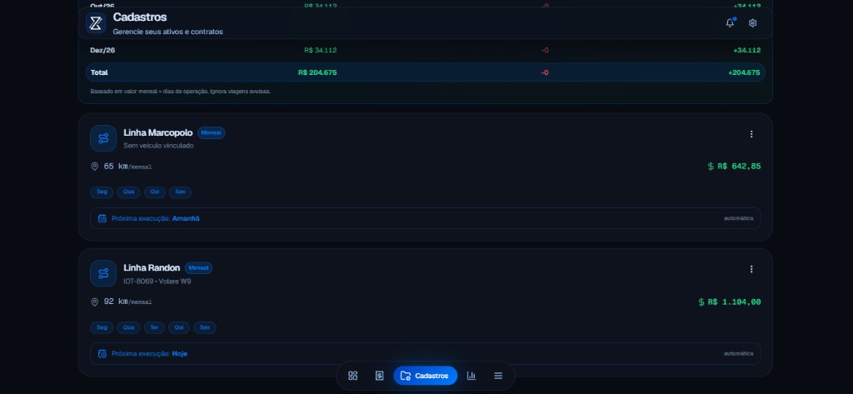Open the hamburger menu in bottom nav
The height and width of the screenshot is (394, 853).
498,376
